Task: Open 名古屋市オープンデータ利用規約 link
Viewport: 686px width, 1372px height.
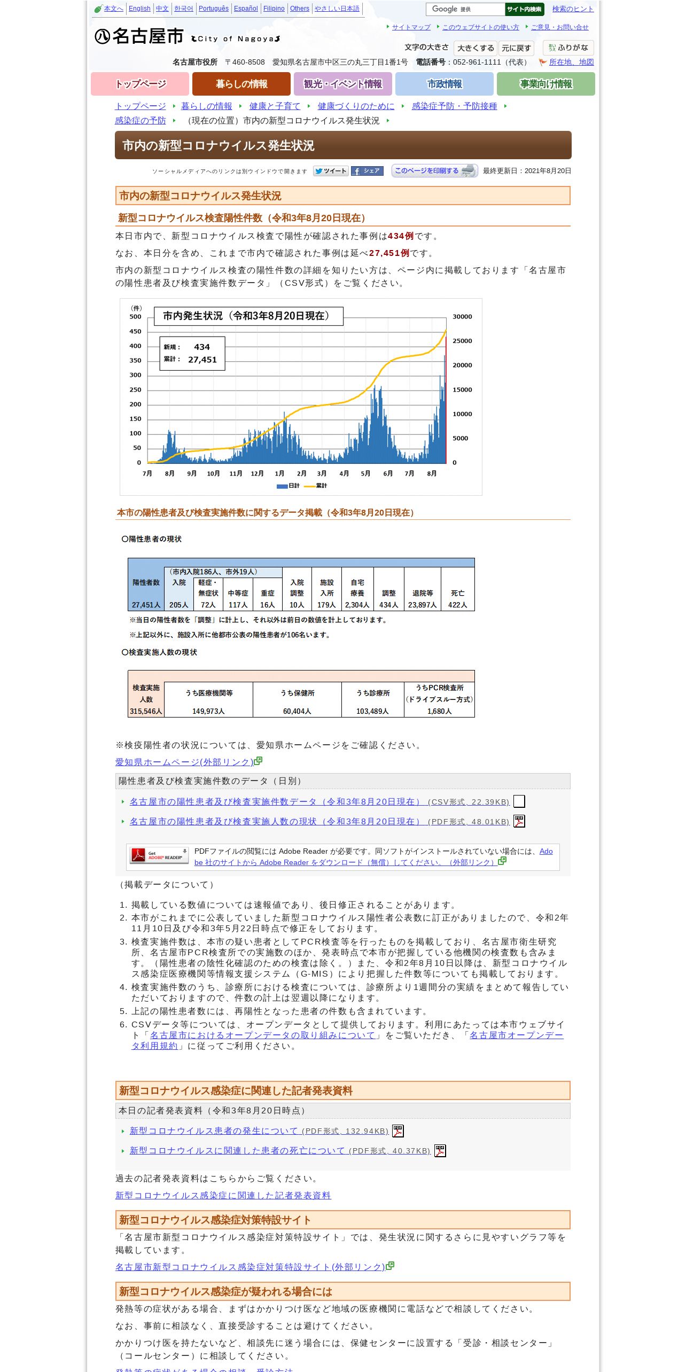Action: click(347, 1041)
